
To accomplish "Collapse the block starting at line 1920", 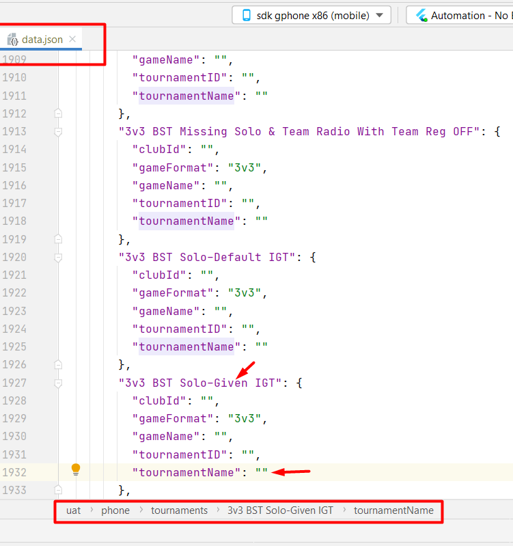I will [x=58, y=258].
